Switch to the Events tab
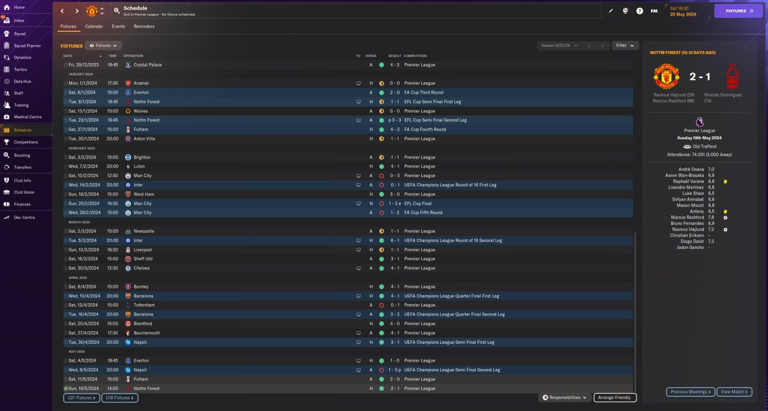This screenshot has width=768, height=411. point(118,26)
